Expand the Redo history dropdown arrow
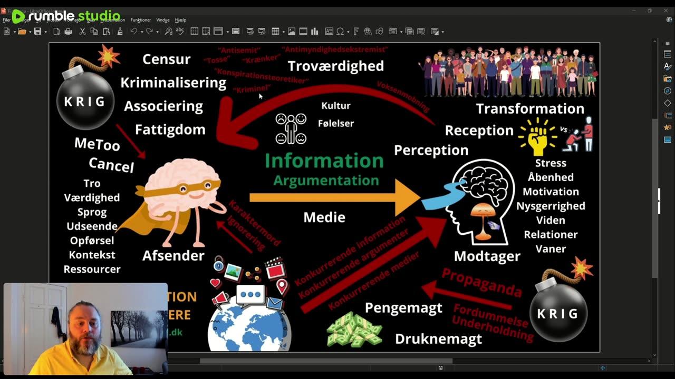The width and height of the screenshot is (675, 379). 157,32
